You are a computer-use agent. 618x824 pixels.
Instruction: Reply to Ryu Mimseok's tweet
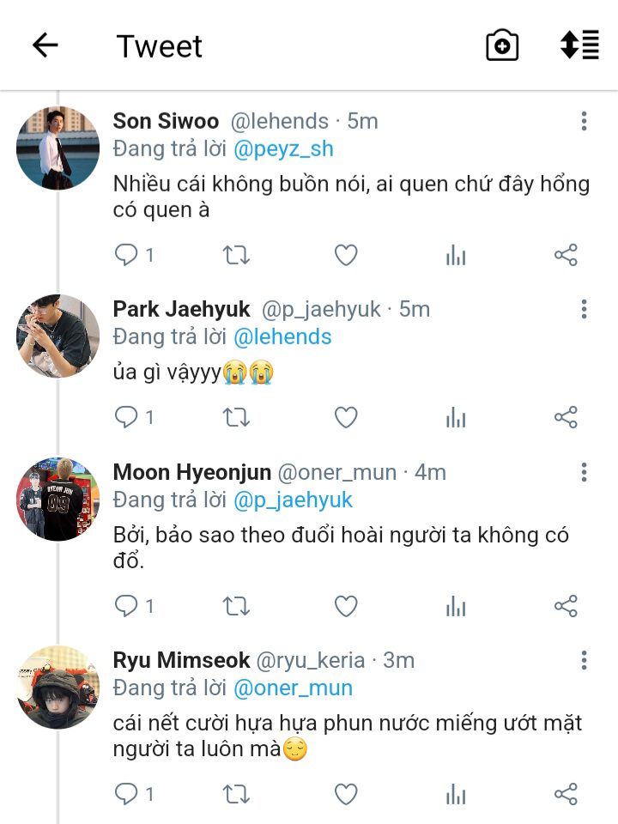[127, 795]
